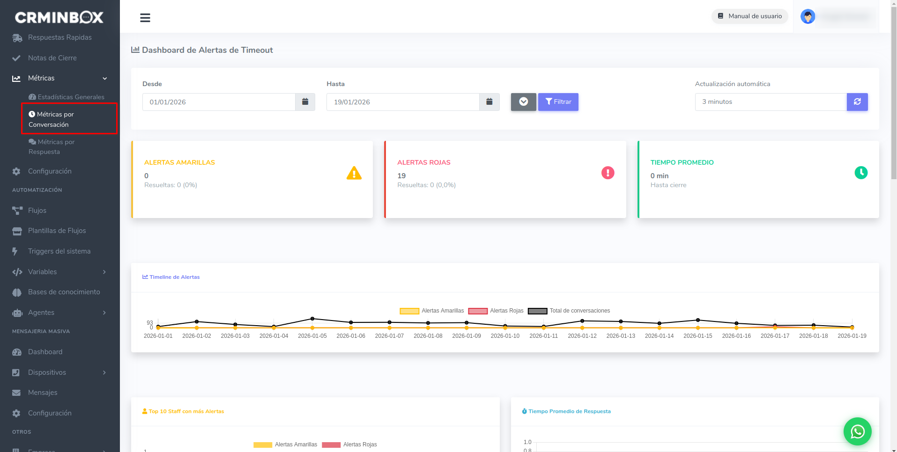Click the Desde date input field
Viewport: 897px width, 452px height.
[219, 102]
